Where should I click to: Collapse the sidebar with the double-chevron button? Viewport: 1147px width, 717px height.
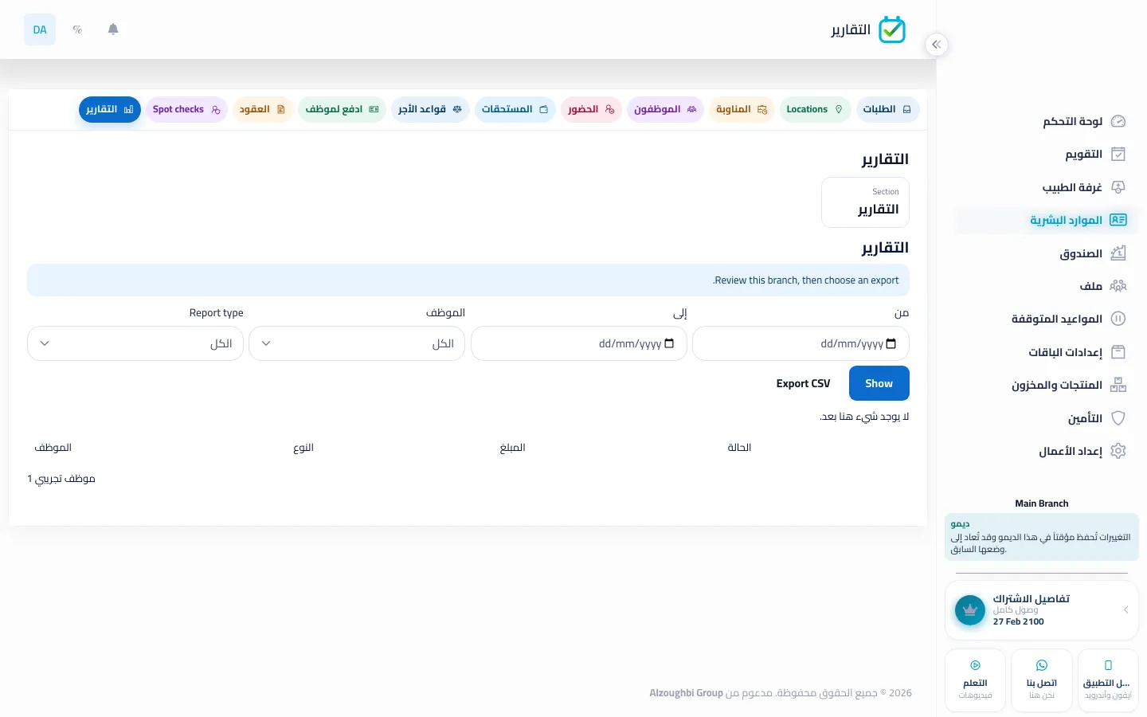click(937, 45)
